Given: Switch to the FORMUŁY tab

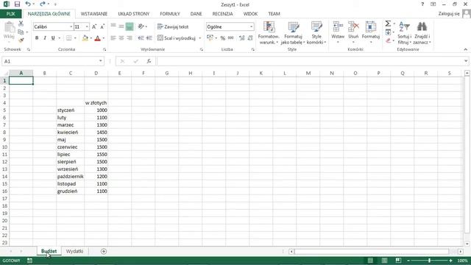Looking at the screenshot, I should [x=170, y=14].
